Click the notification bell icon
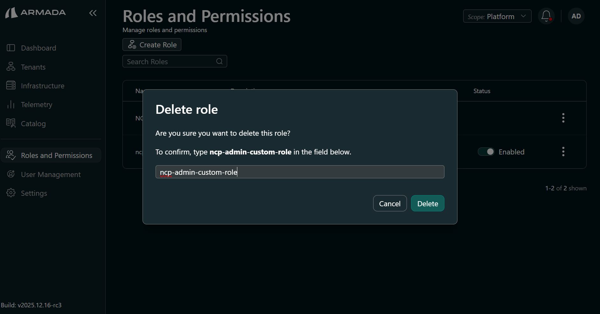 click(x=546, y=16)
